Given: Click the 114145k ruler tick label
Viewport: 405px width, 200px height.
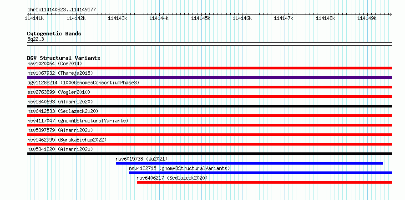Looking at the screenshot, I should [201, 18].
